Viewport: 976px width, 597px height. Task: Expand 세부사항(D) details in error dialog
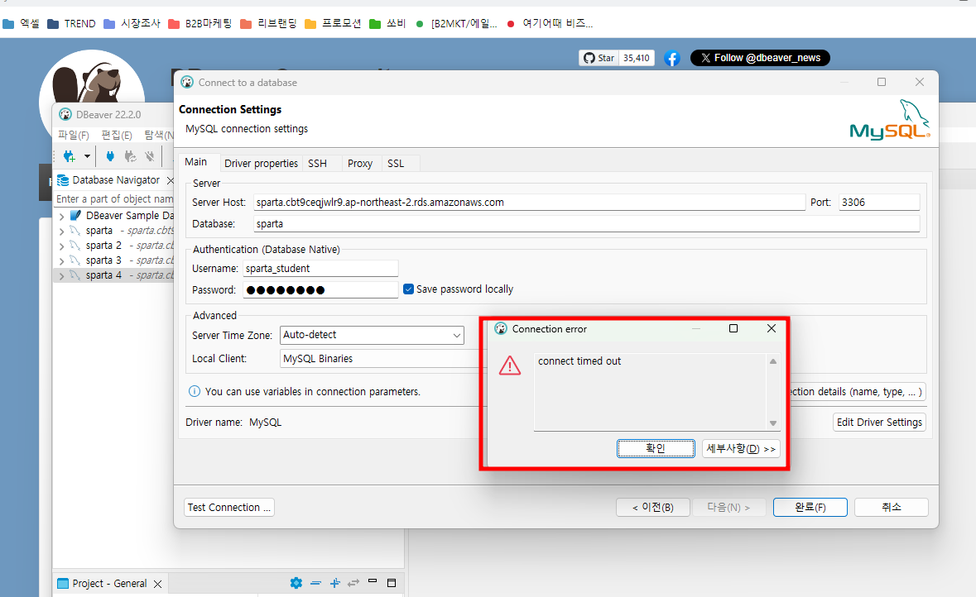[741, 448]
